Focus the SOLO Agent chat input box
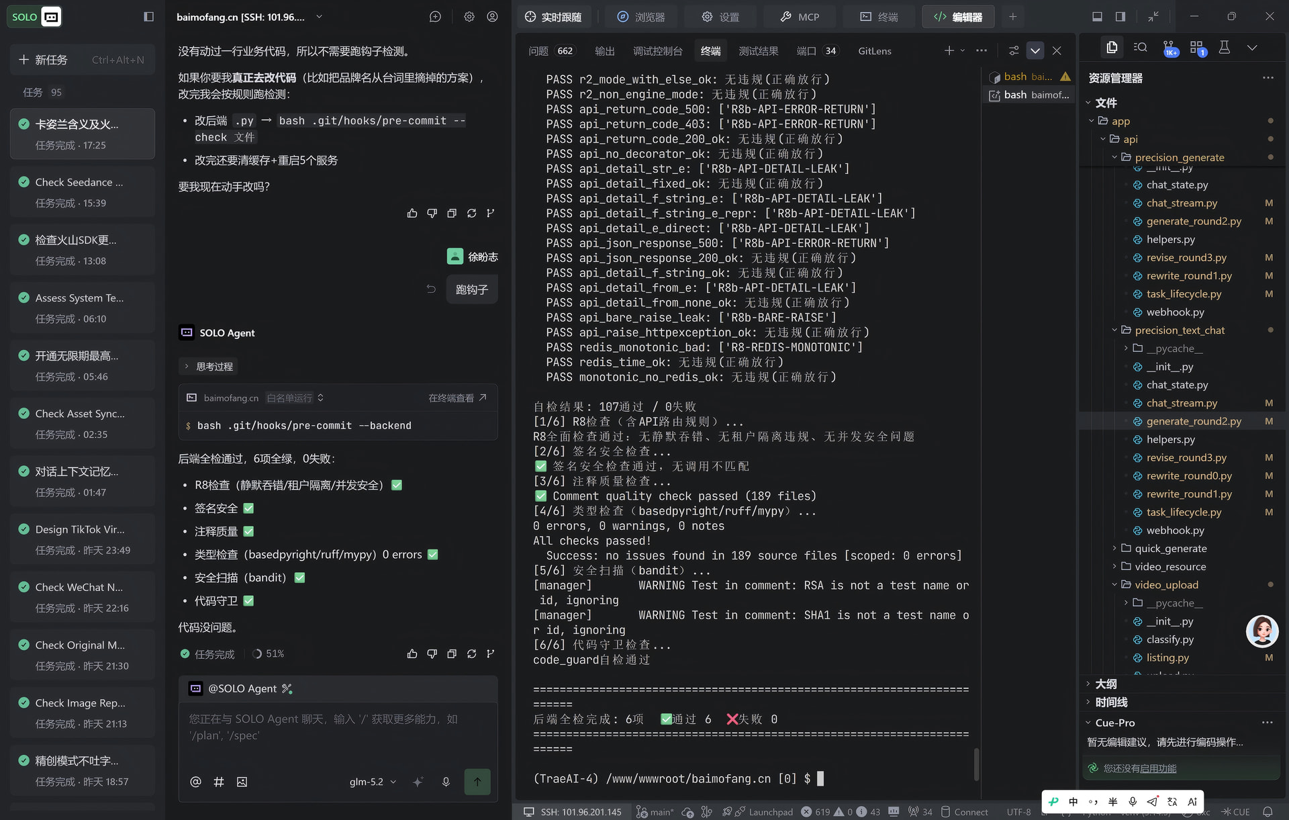The image size is (1289, 820). coord(338,733)
